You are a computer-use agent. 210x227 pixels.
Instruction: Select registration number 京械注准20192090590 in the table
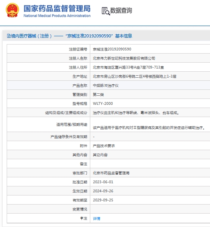point(112,49)
